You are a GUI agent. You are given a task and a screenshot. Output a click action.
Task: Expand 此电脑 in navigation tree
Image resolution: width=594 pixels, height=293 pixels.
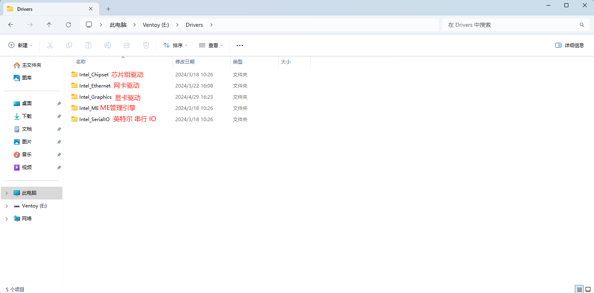click(6, 193)
